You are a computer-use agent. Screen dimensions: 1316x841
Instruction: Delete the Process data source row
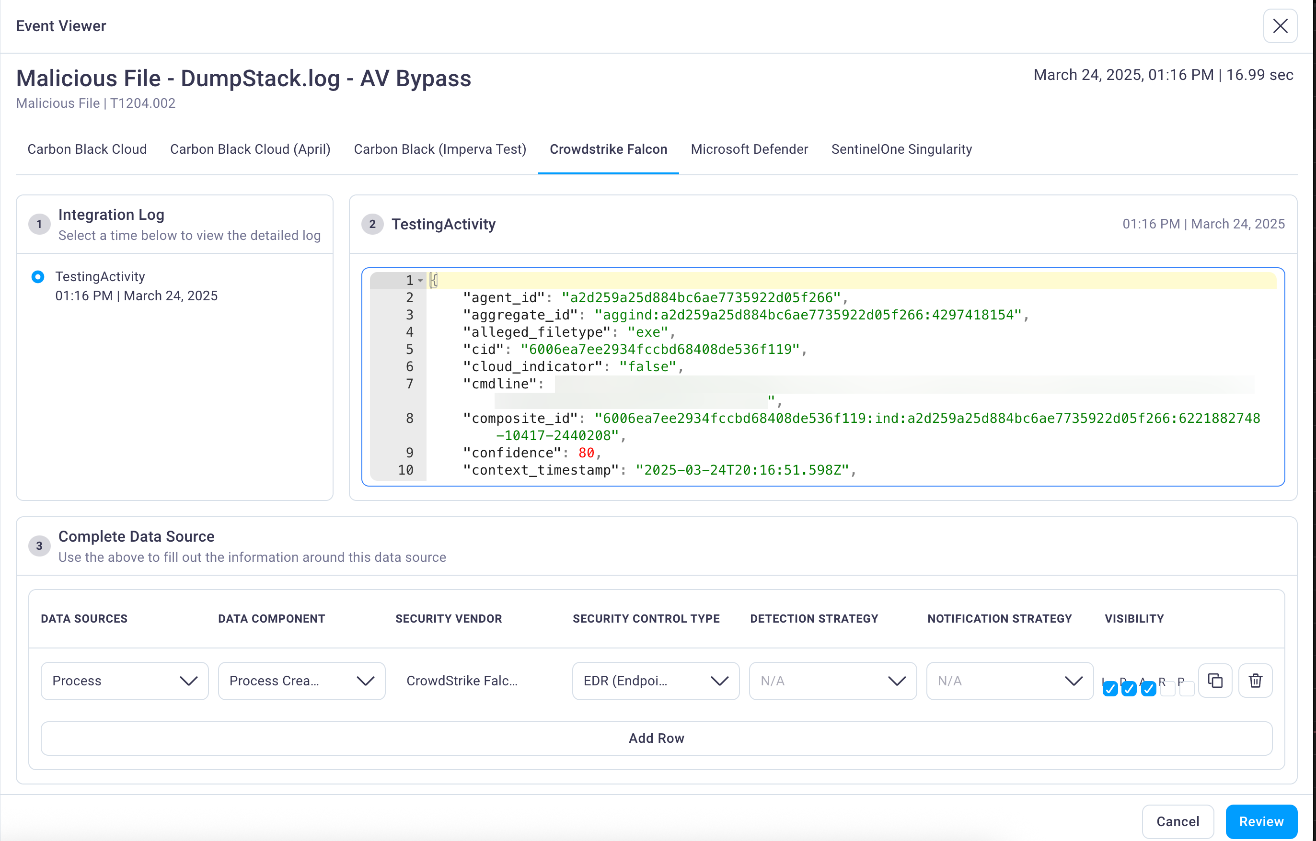tap(1255, 681)
